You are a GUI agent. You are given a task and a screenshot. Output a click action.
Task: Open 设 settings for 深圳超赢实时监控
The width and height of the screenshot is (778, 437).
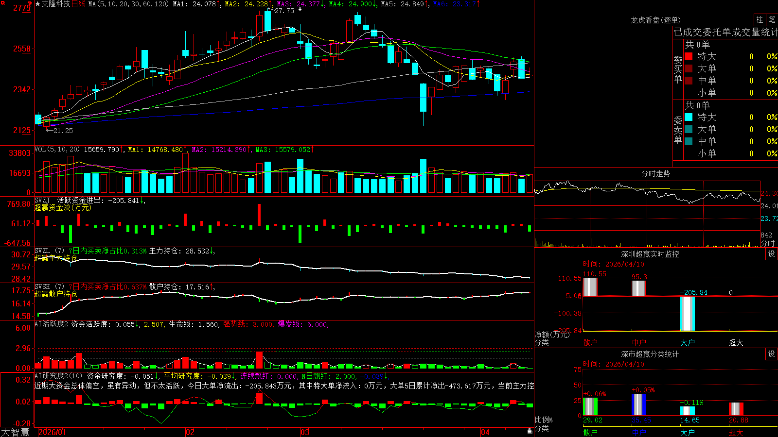click(772, 254)
